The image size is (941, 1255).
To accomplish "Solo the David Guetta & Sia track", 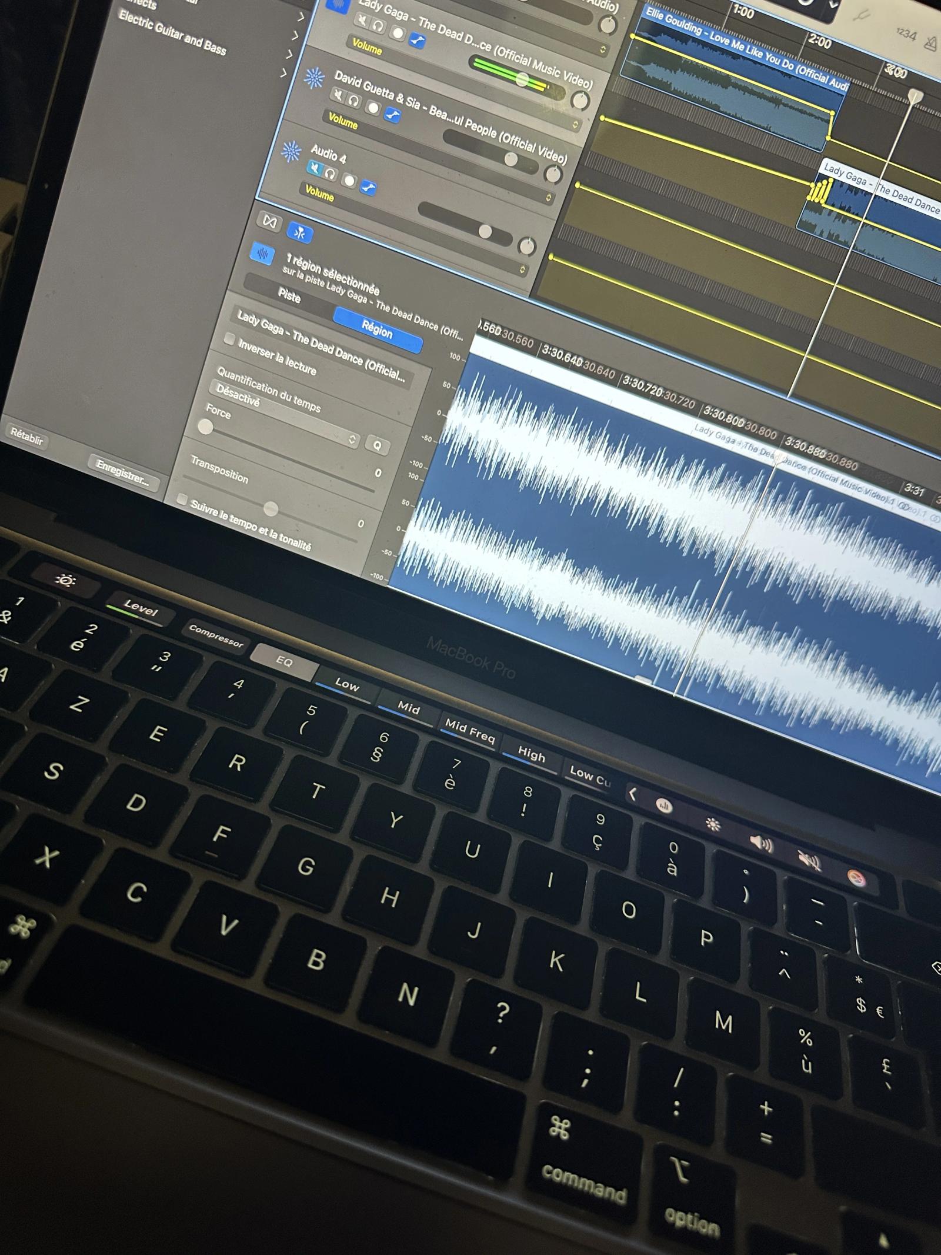I will point(354,101).
